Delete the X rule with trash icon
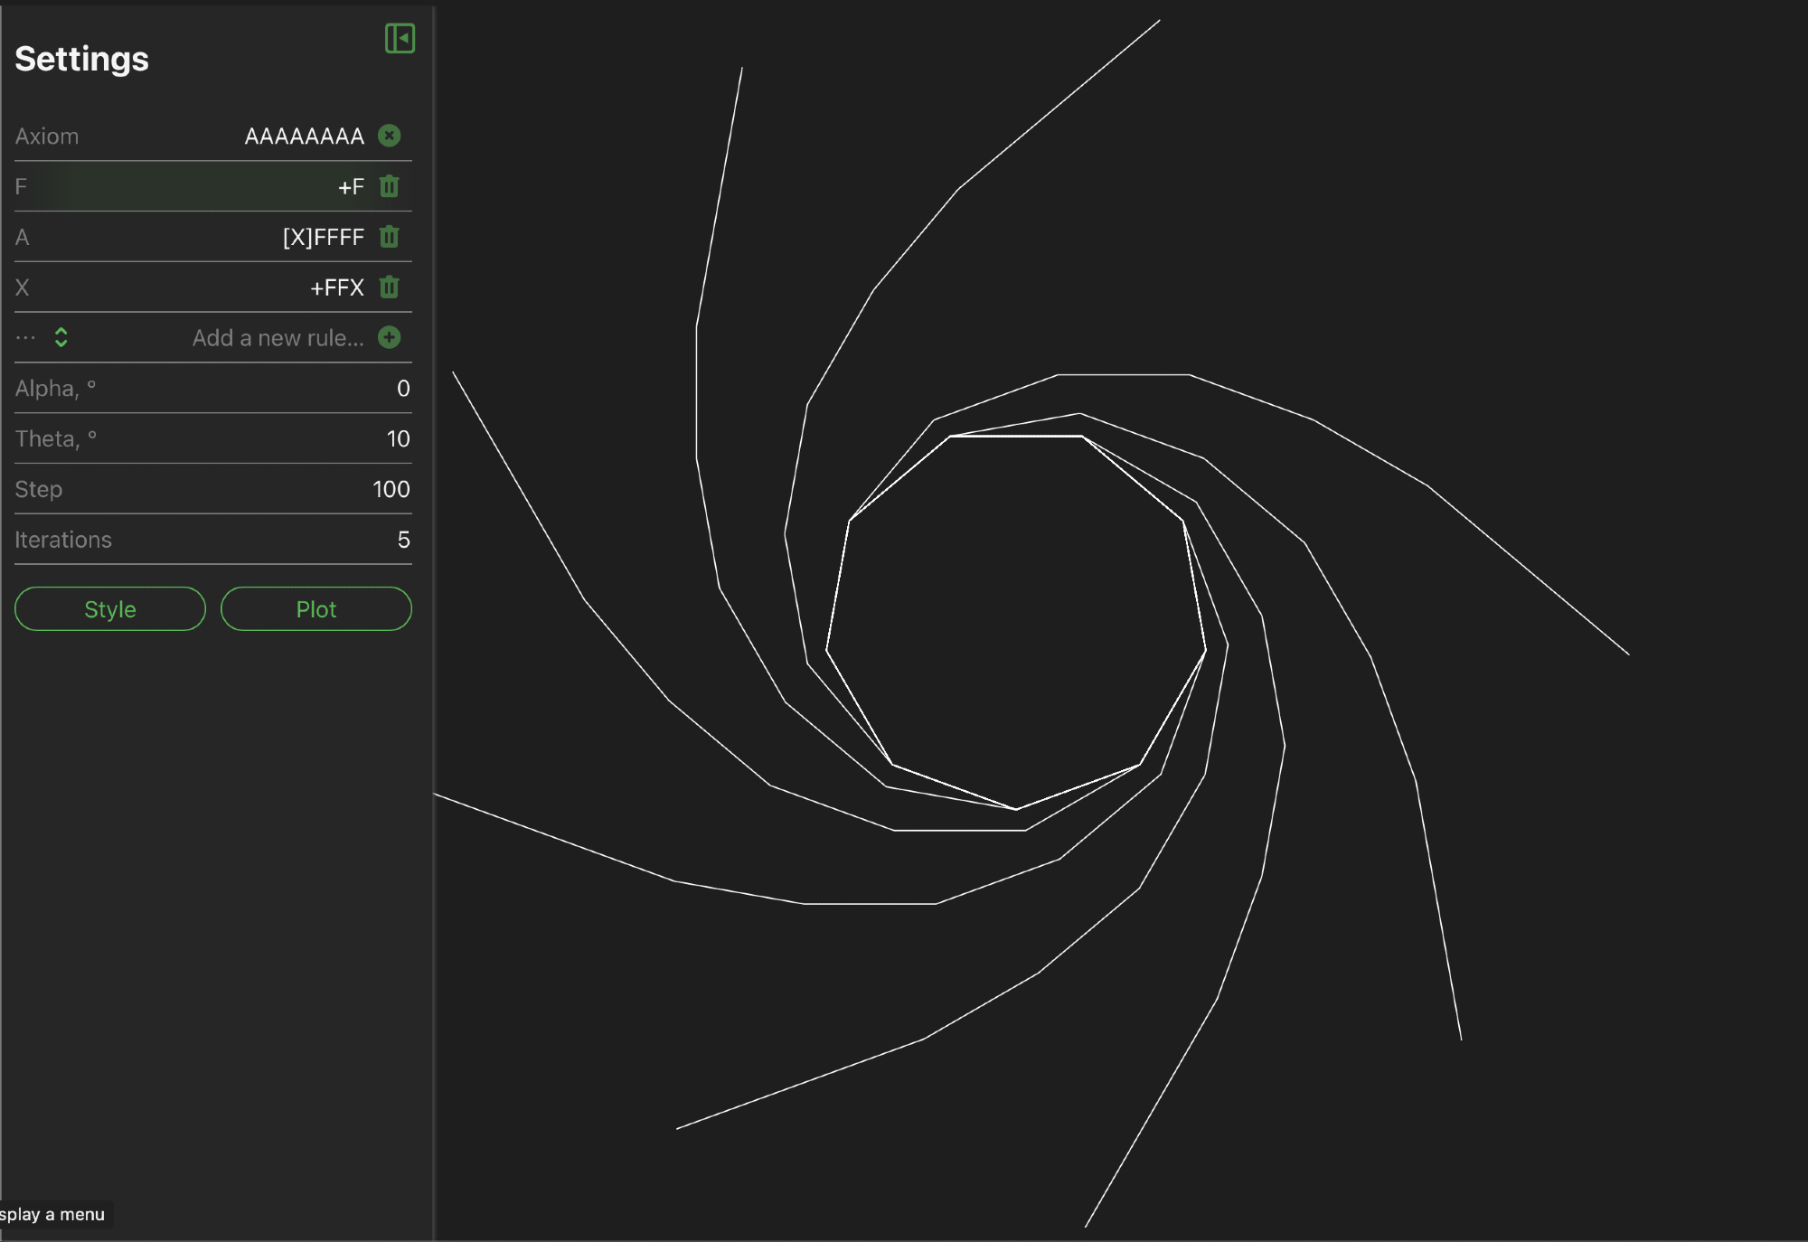Viewport: 1808px width, 1242px height. pyautogui.click(x=390, y=287)
